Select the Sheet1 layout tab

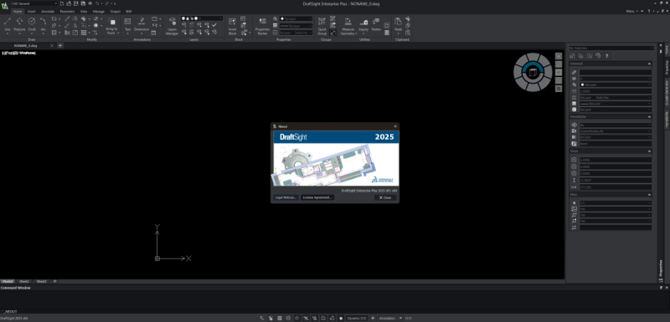tap(24, 282)
